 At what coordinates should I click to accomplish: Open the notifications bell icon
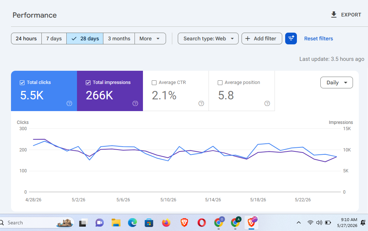tap(363, 223)
